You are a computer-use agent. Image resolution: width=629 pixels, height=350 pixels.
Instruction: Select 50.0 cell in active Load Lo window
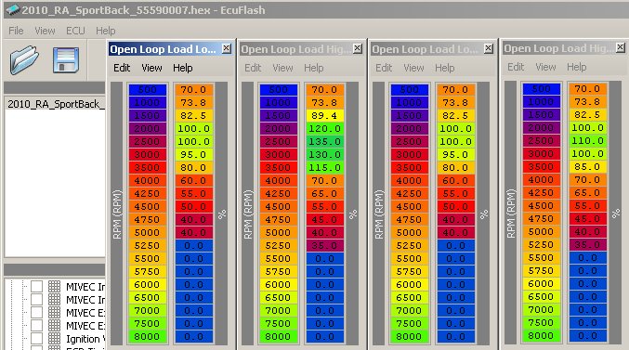click(193, 207)
